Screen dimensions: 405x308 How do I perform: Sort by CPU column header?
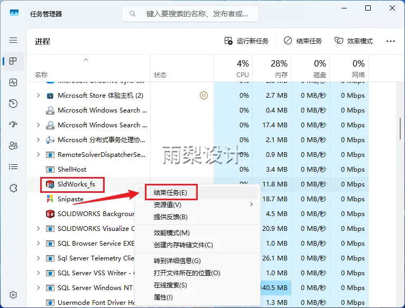[x=233, y=68]
